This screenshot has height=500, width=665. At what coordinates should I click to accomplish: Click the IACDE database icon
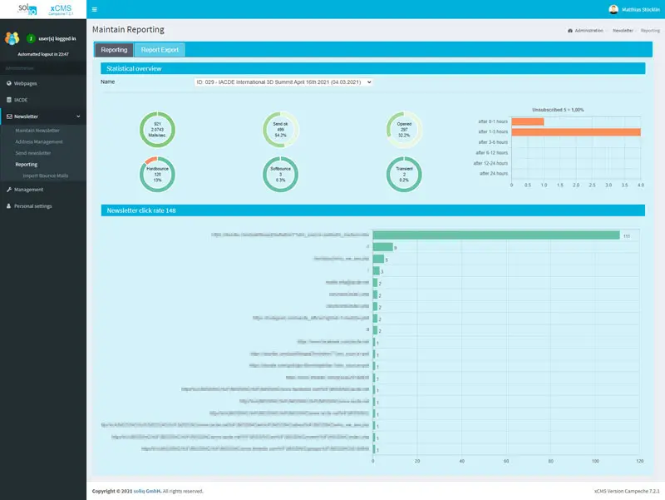click(x=8, y=100)
